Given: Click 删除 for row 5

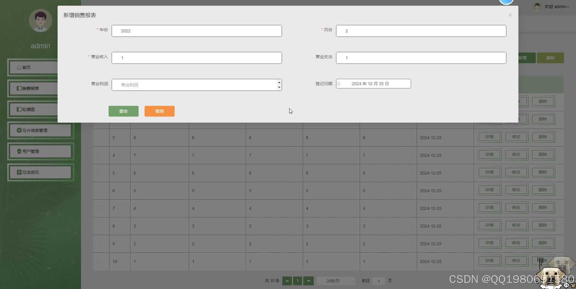Looking at the screenshot, I should pyautogui.click(x=543, y=172).
